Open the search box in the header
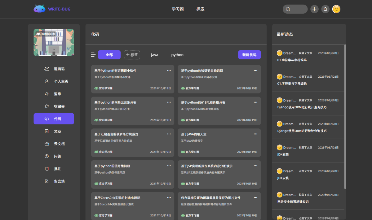 click(x=295, y=9)
